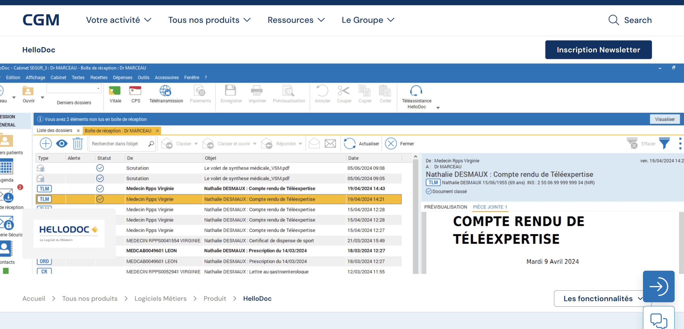Toggle status check on 09:05 Scrutation row
Viewport: 684px width, 329px height.
point(100,178)
